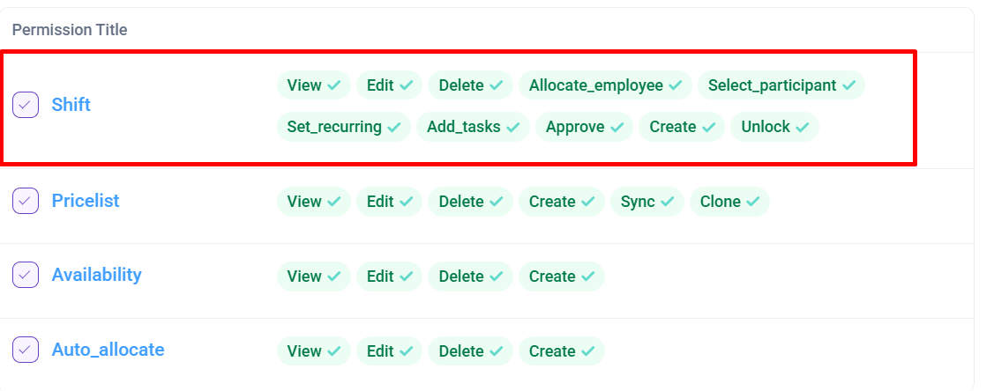994x391 pixels.
Task: Click the Edit chip in Pricelist row
Action: [389, 202]
